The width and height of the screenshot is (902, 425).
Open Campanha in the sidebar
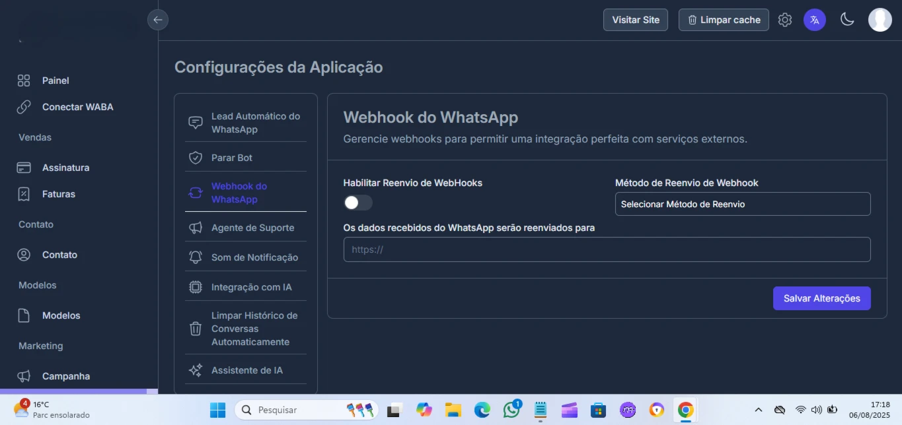tap(66, 376)
